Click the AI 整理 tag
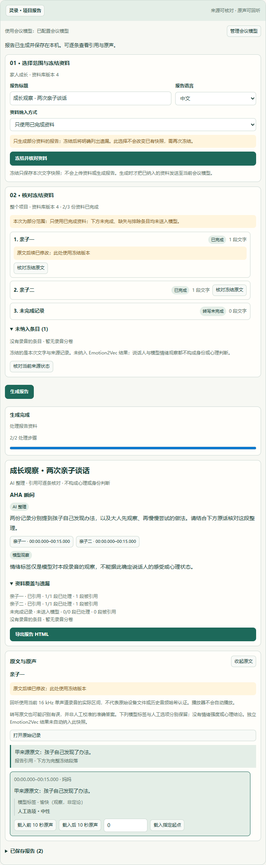Image resolution: width=266 pixels, height=865 pixels. (19, 507)
